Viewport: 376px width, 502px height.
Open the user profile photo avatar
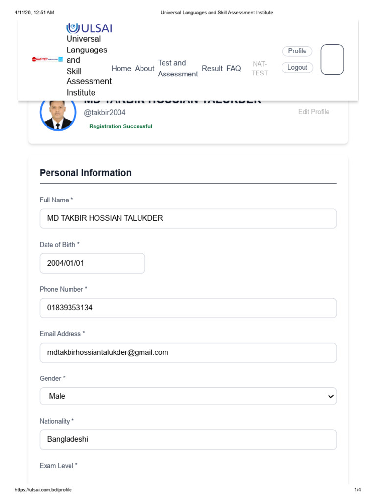pos(58,114)
